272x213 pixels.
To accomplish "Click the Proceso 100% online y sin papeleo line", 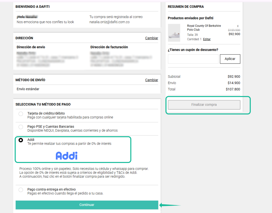I will coord(84,169).
